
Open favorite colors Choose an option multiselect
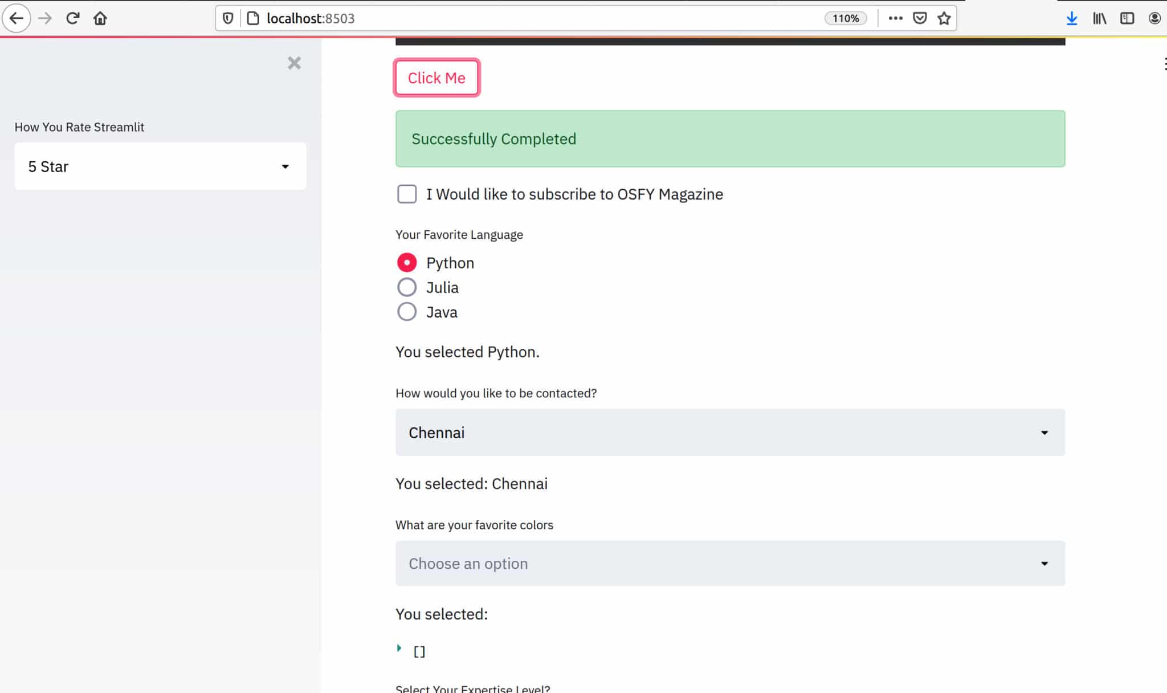tap(729, 564)
